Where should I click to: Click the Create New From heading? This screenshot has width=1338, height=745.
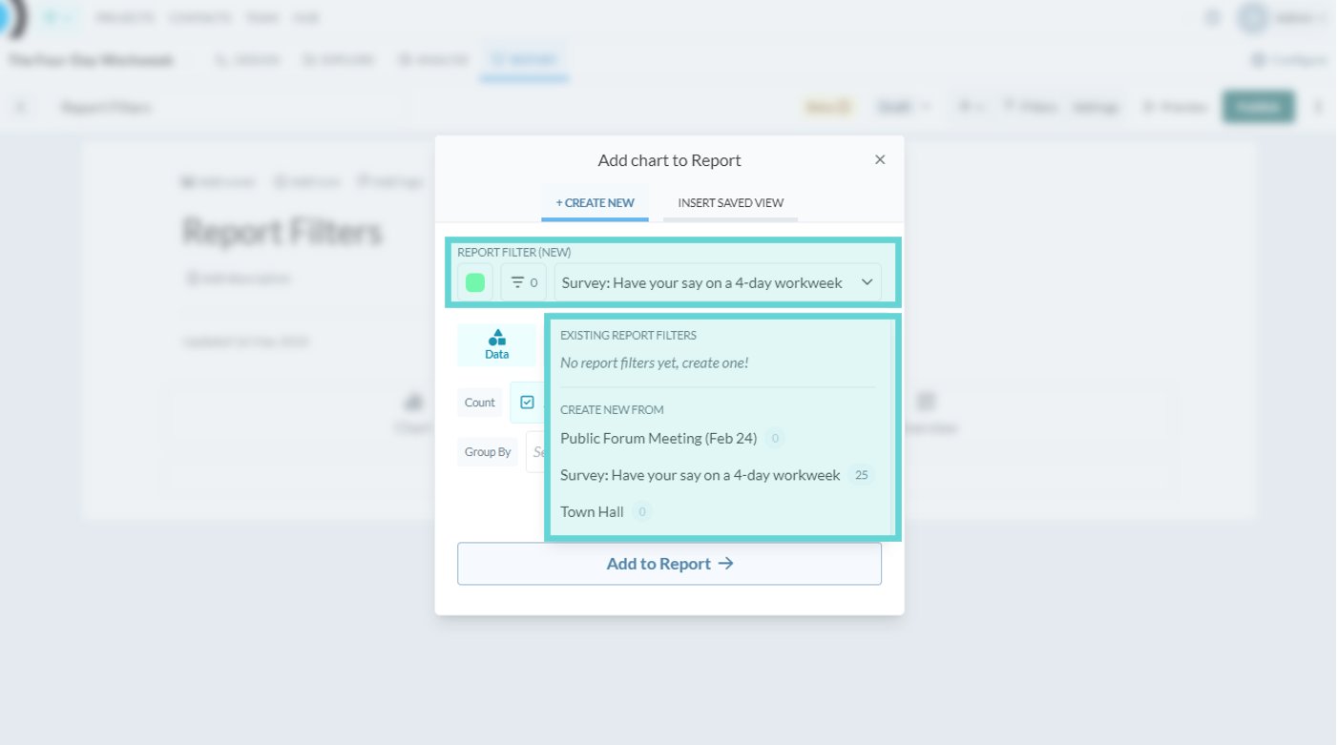point(612,410)
